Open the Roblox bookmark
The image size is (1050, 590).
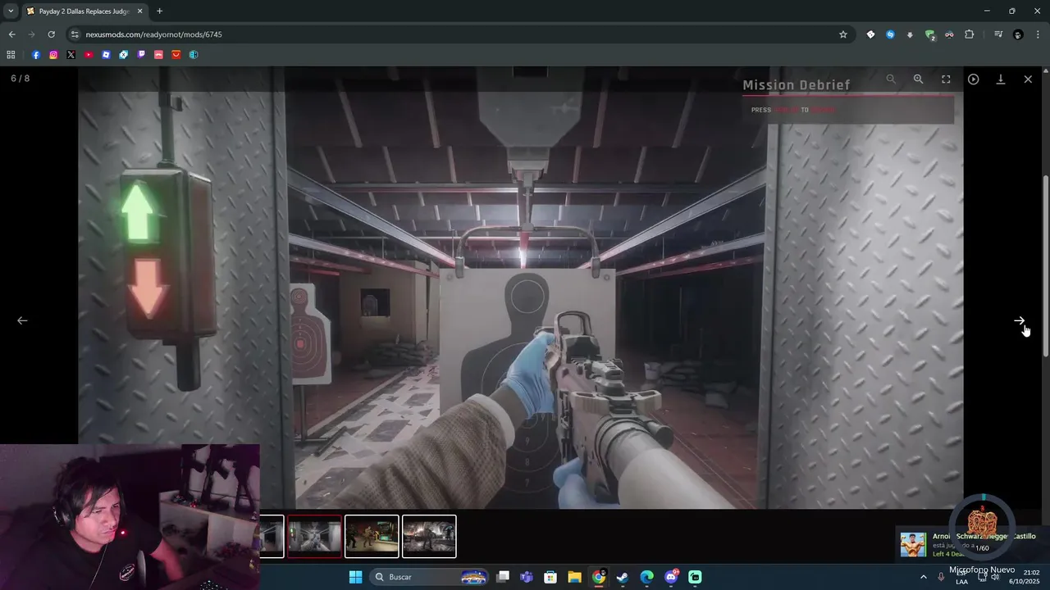[106, 55]
